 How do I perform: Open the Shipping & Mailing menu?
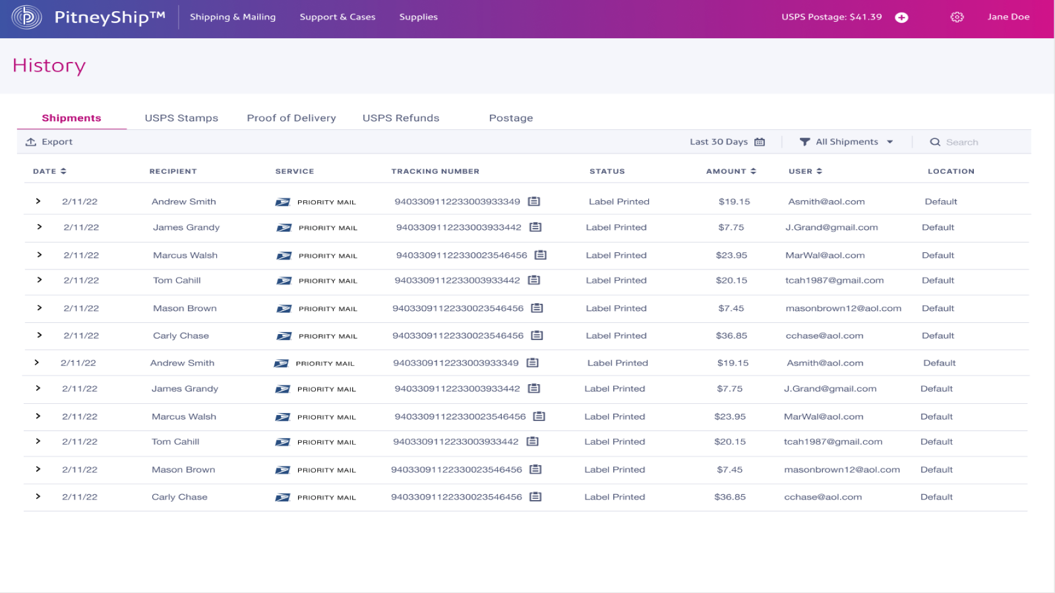[233, 17]
